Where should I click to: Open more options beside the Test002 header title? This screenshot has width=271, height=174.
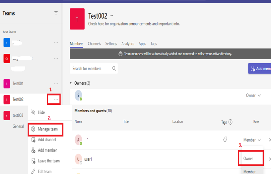click(x=111, y=16)
